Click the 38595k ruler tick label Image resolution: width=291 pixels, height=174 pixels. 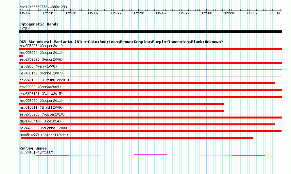[x=138, y=13]
